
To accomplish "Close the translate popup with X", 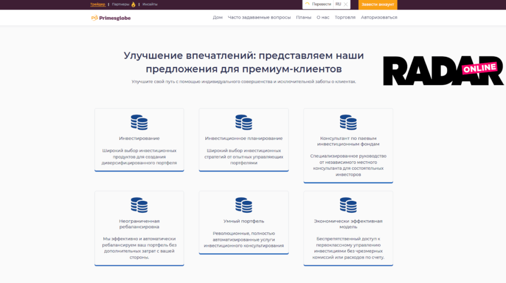I will pos(346,4).
